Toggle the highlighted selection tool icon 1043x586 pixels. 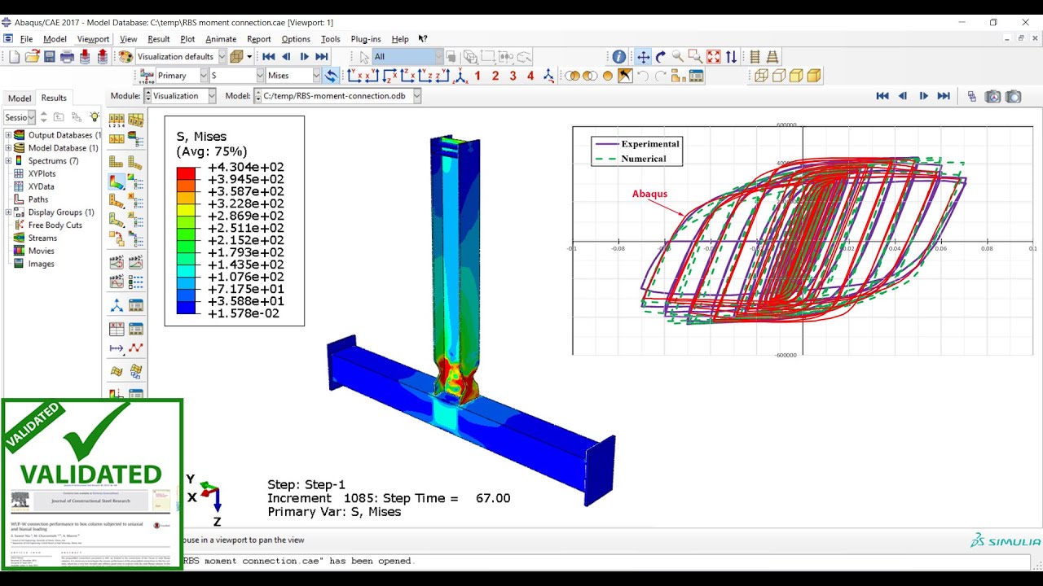[x=625, y=76]
